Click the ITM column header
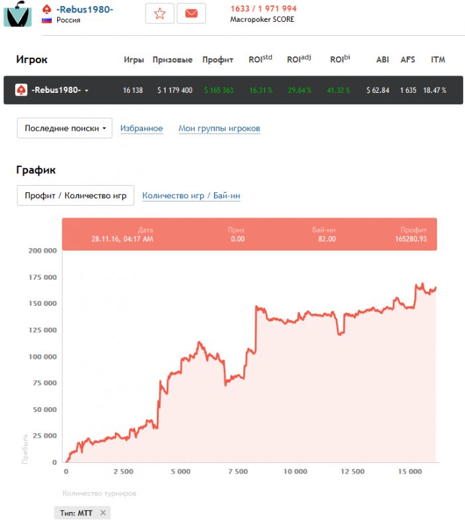The width and height of the screenshot is (465, 520). [438, 60]
